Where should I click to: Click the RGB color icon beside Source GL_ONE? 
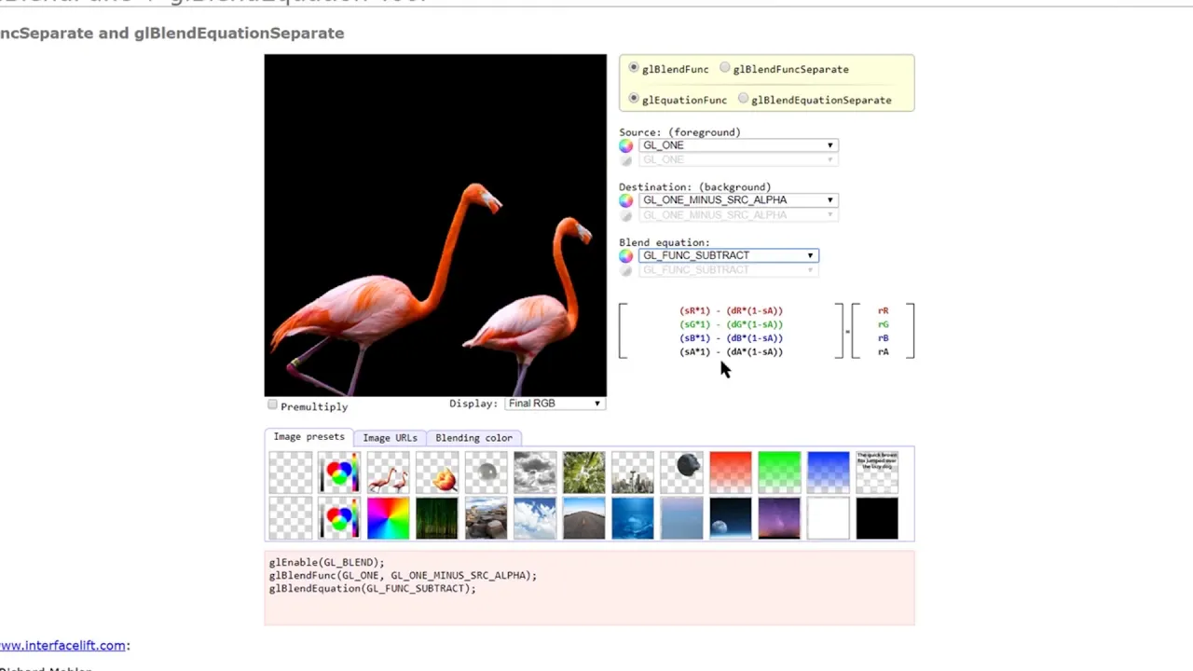click(x=625, y=146)
